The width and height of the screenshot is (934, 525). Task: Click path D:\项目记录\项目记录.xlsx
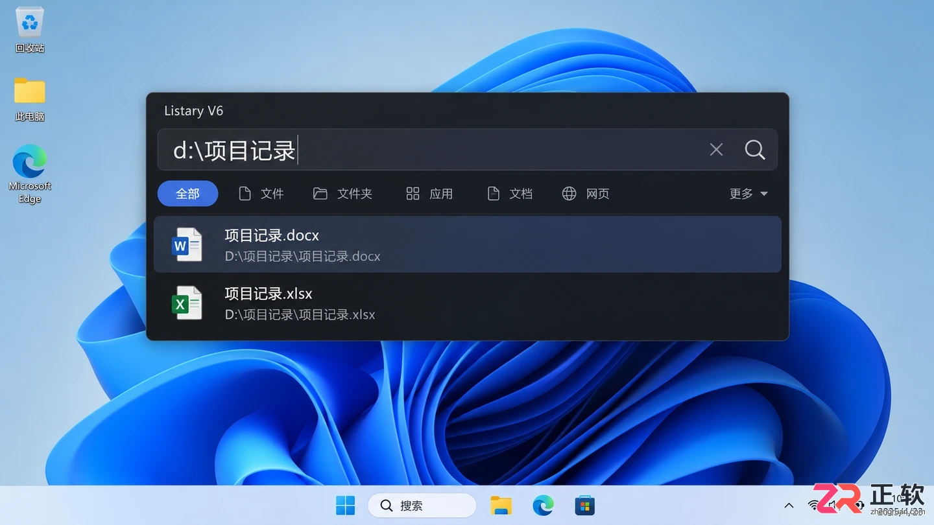click(x=300, y=314)
